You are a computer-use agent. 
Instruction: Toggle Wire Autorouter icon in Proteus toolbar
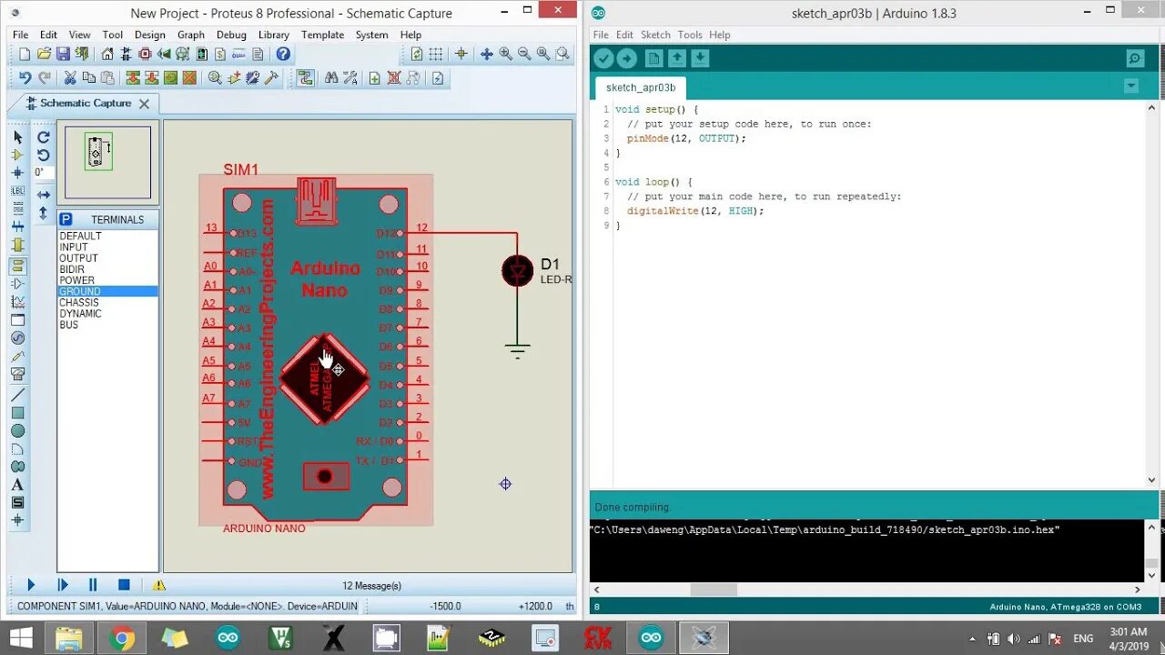(305, 78)
